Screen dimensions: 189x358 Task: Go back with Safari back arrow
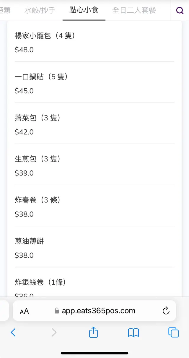pos(13,333)
